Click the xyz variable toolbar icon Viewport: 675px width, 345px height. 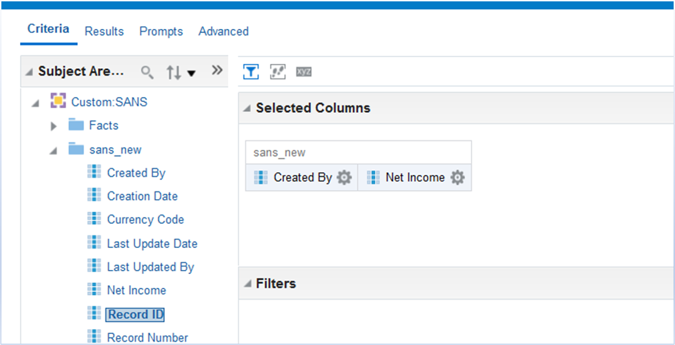(303, 71)
